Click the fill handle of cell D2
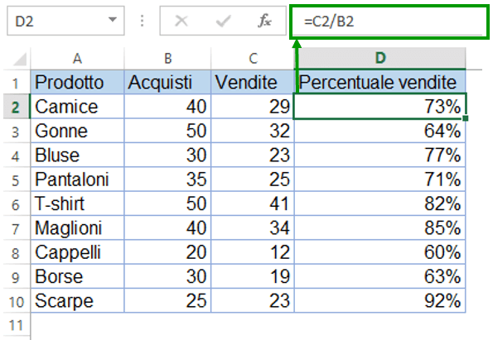The height and width of the screenshot is (340, 493). tap(466, 118)
